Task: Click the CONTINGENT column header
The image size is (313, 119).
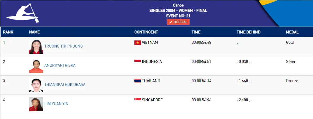Action: click(x=146, y=32)
